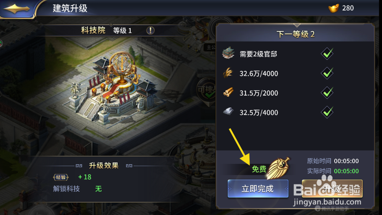Tap the 下一等级 2 panel header
The height and width of the screenshot is (215, 382).
point(295,34)
